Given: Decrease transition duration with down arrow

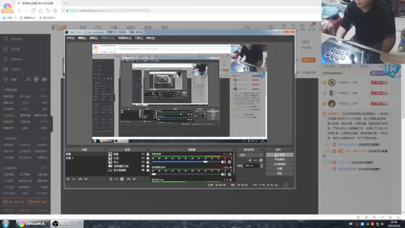Looking at the screenshot, I should click(261, 167).
